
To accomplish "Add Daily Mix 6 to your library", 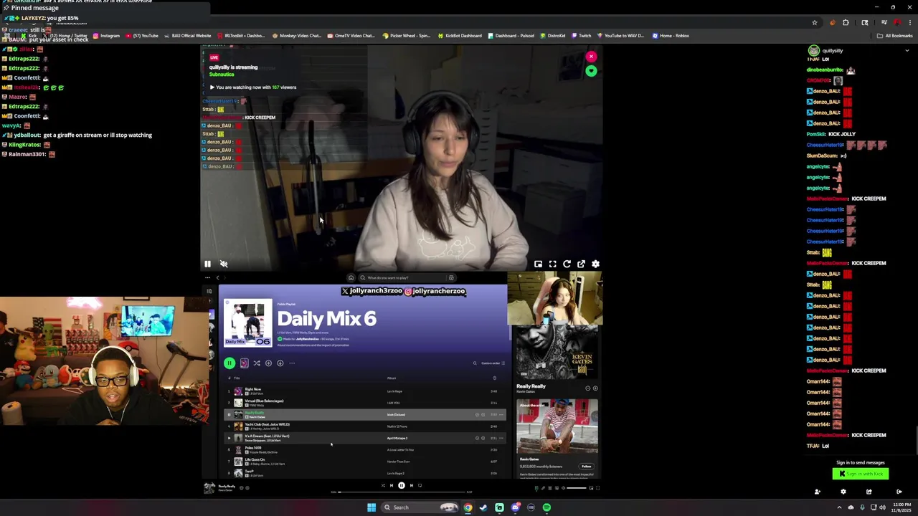I will click(x=268, y=363).
